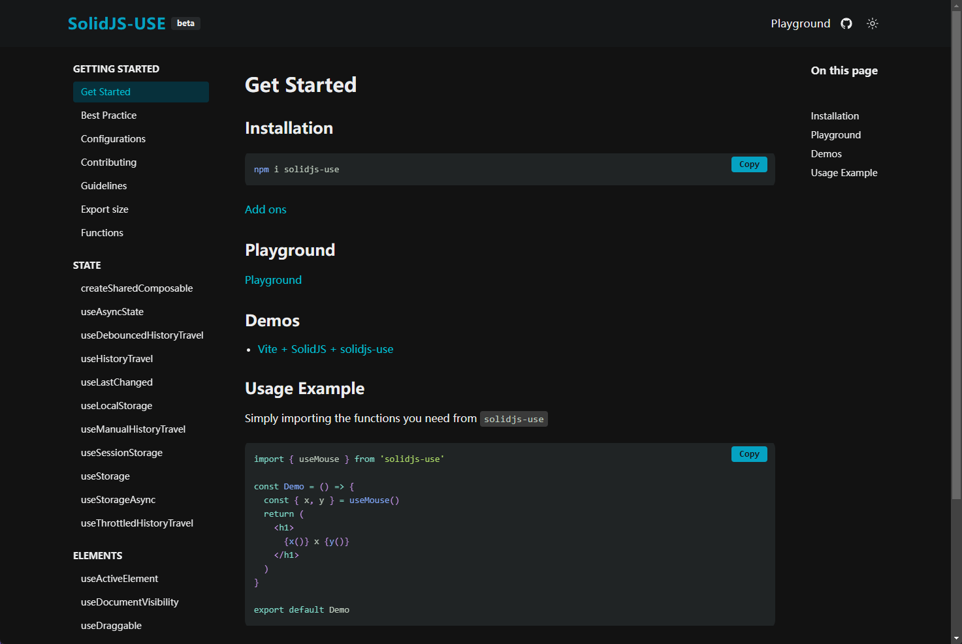
Task: Click the scrollbar down arrow
Action: click(956, 638)
